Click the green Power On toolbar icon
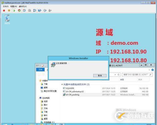Screen dimensions: 157x125 click(x=14, y=10)
